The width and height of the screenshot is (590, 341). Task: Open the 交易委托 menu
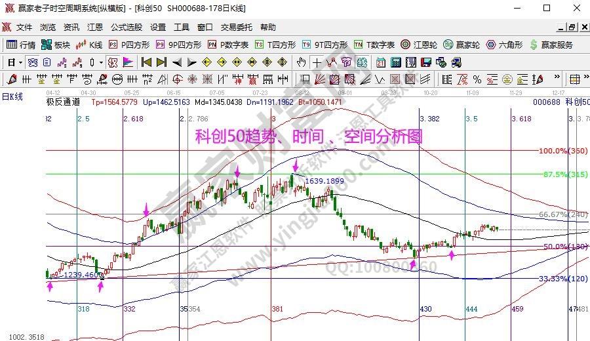[x=236, y=28]
